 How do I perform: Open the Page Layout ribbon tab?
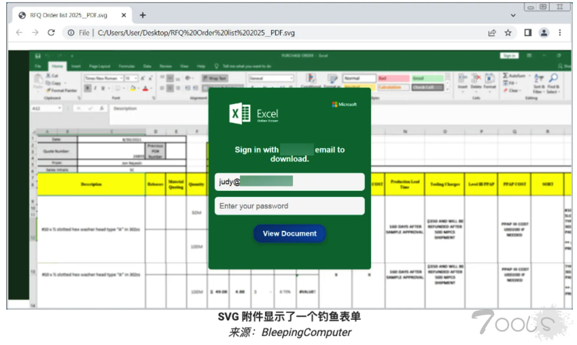(99, 66)
